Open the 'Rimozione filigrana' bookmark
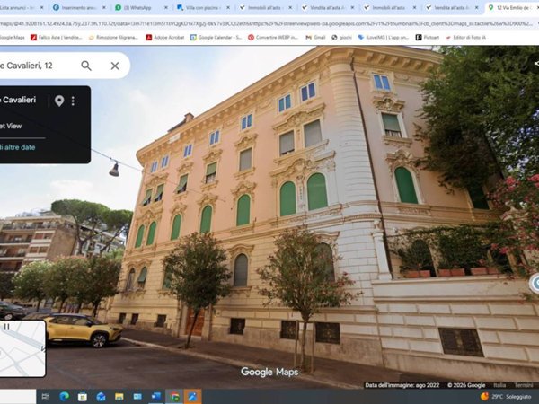Image resolution: width=539 pixels, height=404 pixels. tap(113, 38)
